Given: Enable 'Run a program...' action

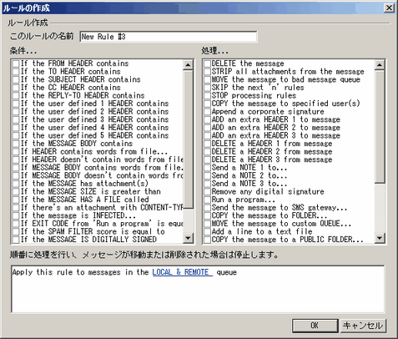Looking at the screenshot, I should (207, 200).
